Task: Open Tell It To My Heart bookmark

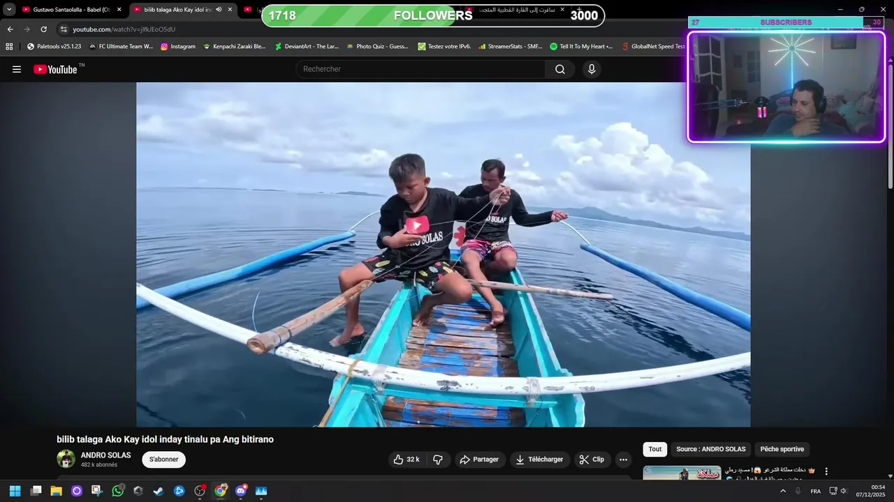Action: tap(581, 47)
